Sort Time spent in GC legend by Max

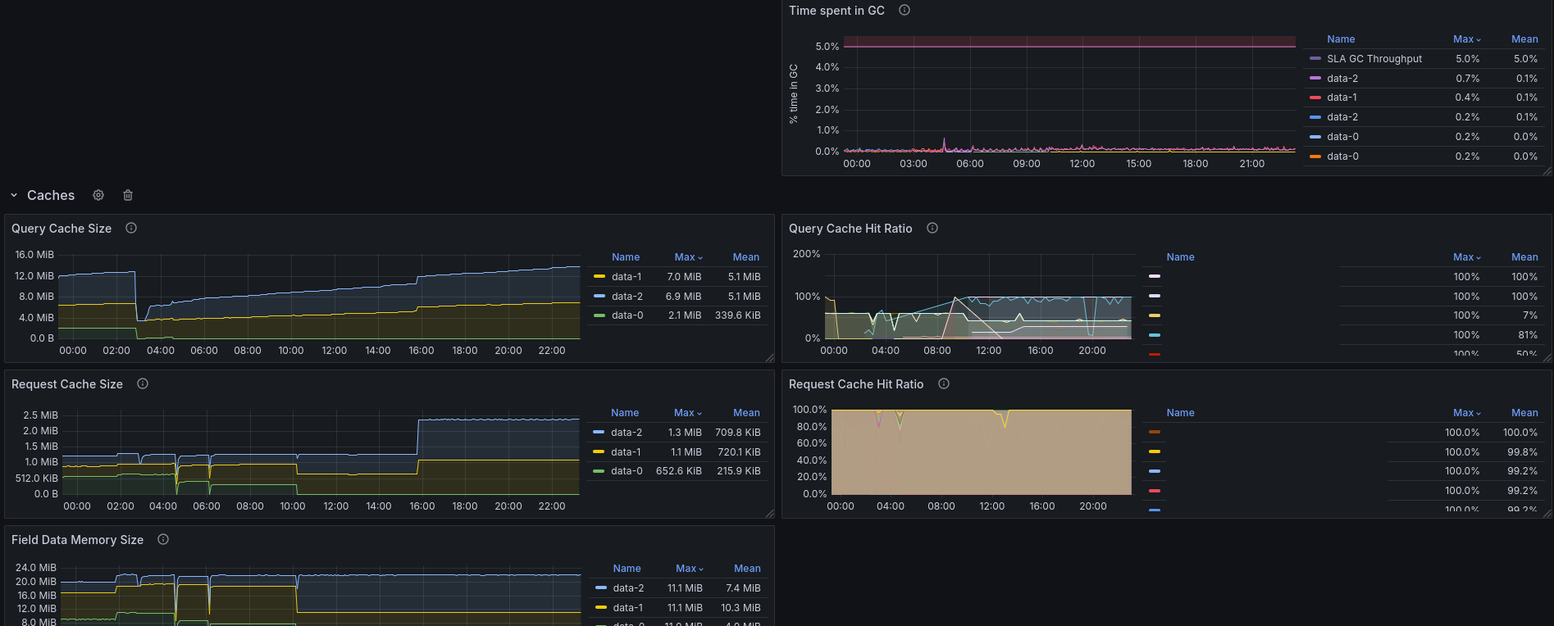[1466, 39]
